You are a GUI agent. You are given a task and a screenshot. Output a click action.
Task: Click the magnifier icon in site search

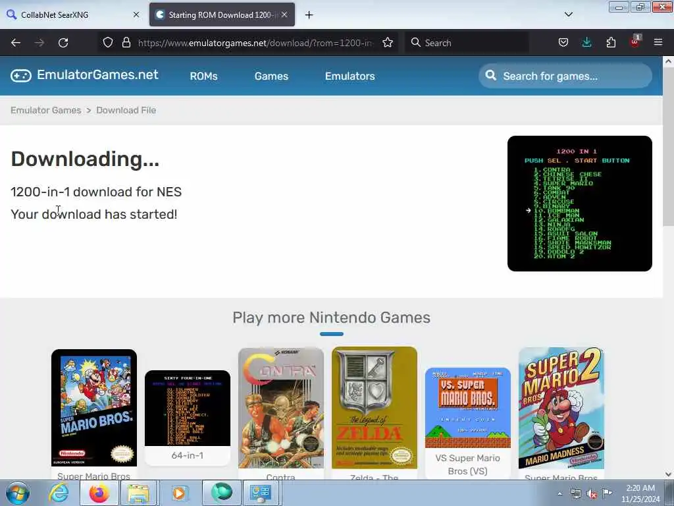(490, 76)
